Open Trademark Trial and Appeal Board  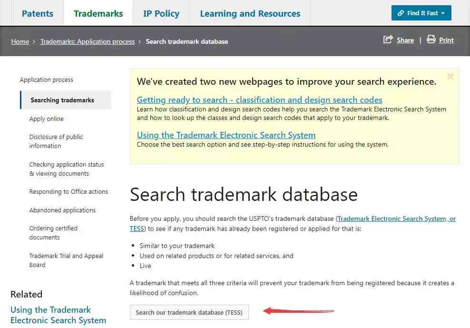tap(66, 260)
